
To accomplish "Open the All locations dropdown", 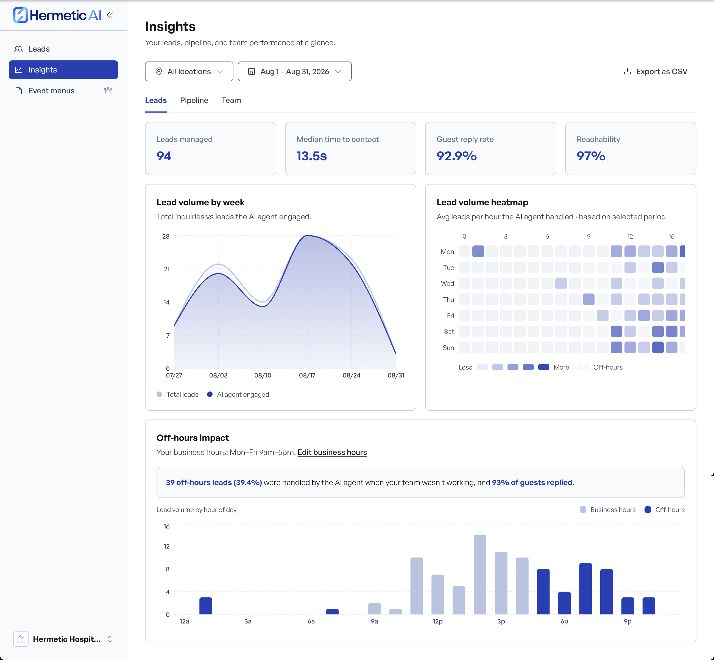I will (x=189, y=71).
